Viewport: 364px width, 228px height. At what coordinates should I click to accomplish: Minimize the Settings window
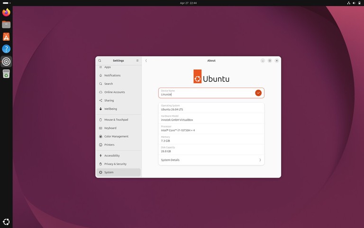(x=263, y=60)
